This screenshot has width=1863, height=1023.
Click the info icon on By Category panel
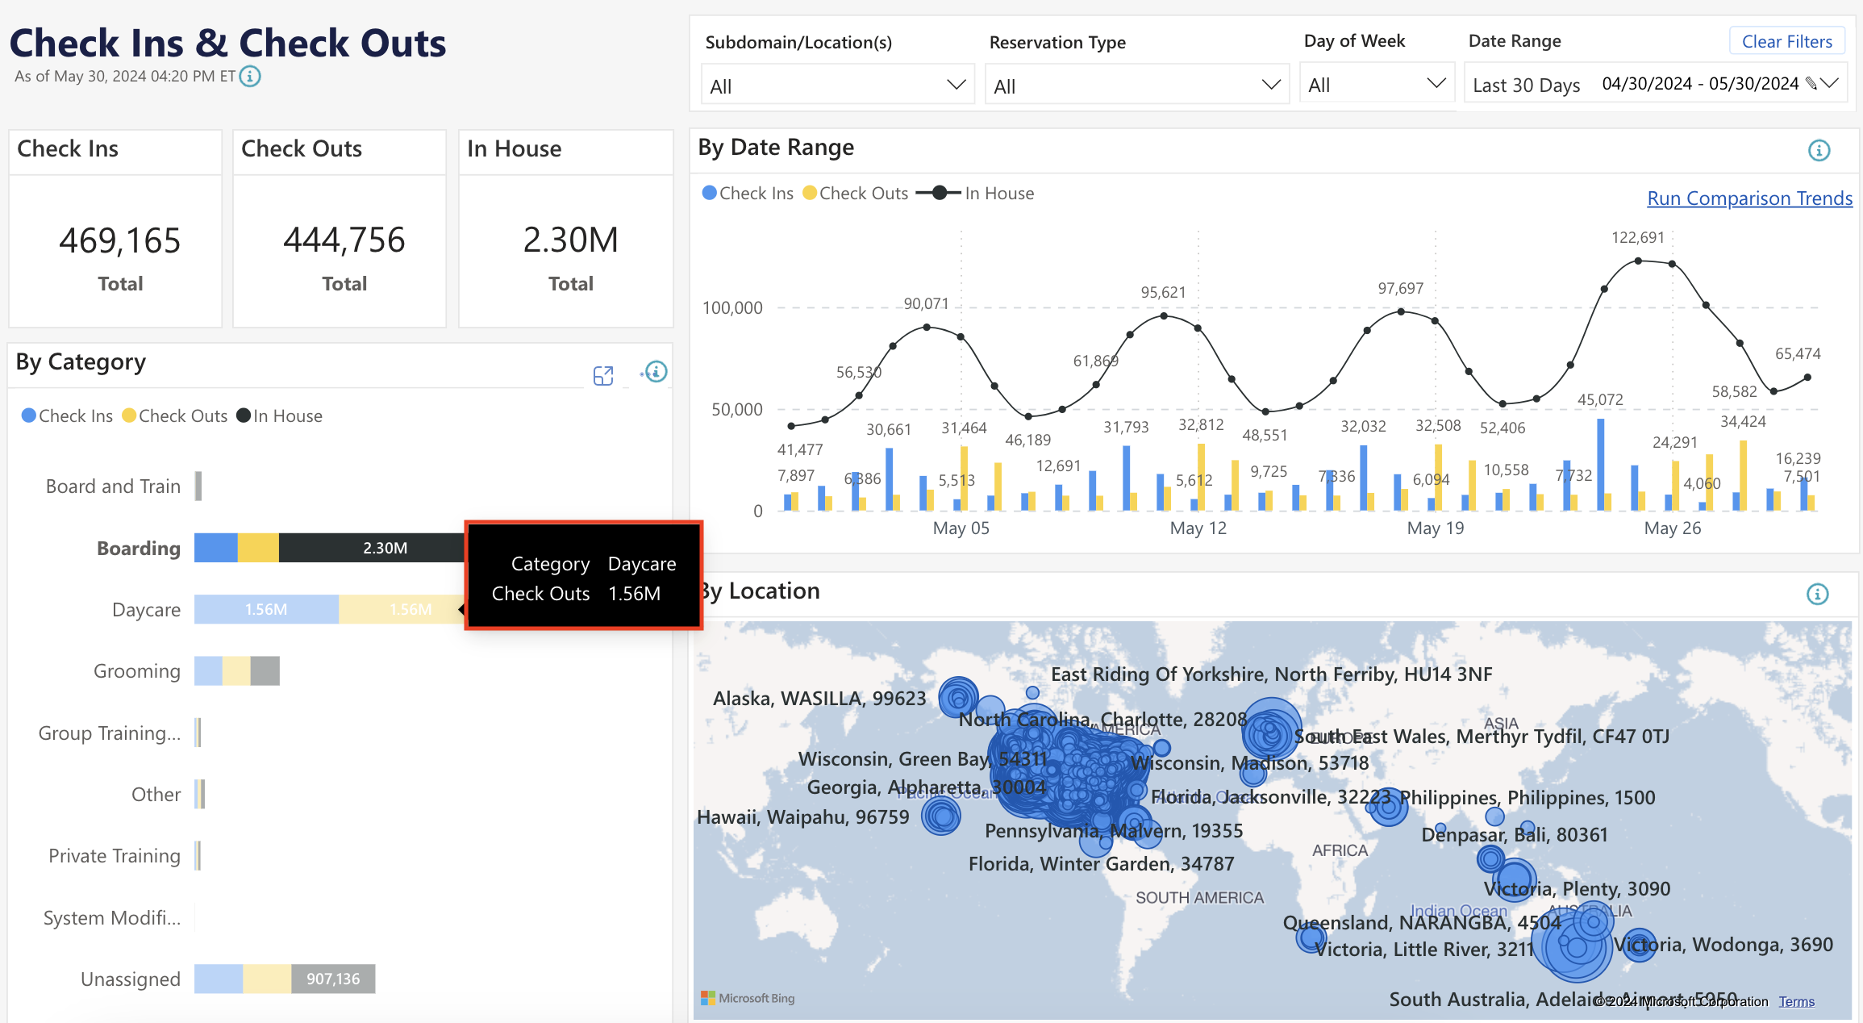pos(655,373)
